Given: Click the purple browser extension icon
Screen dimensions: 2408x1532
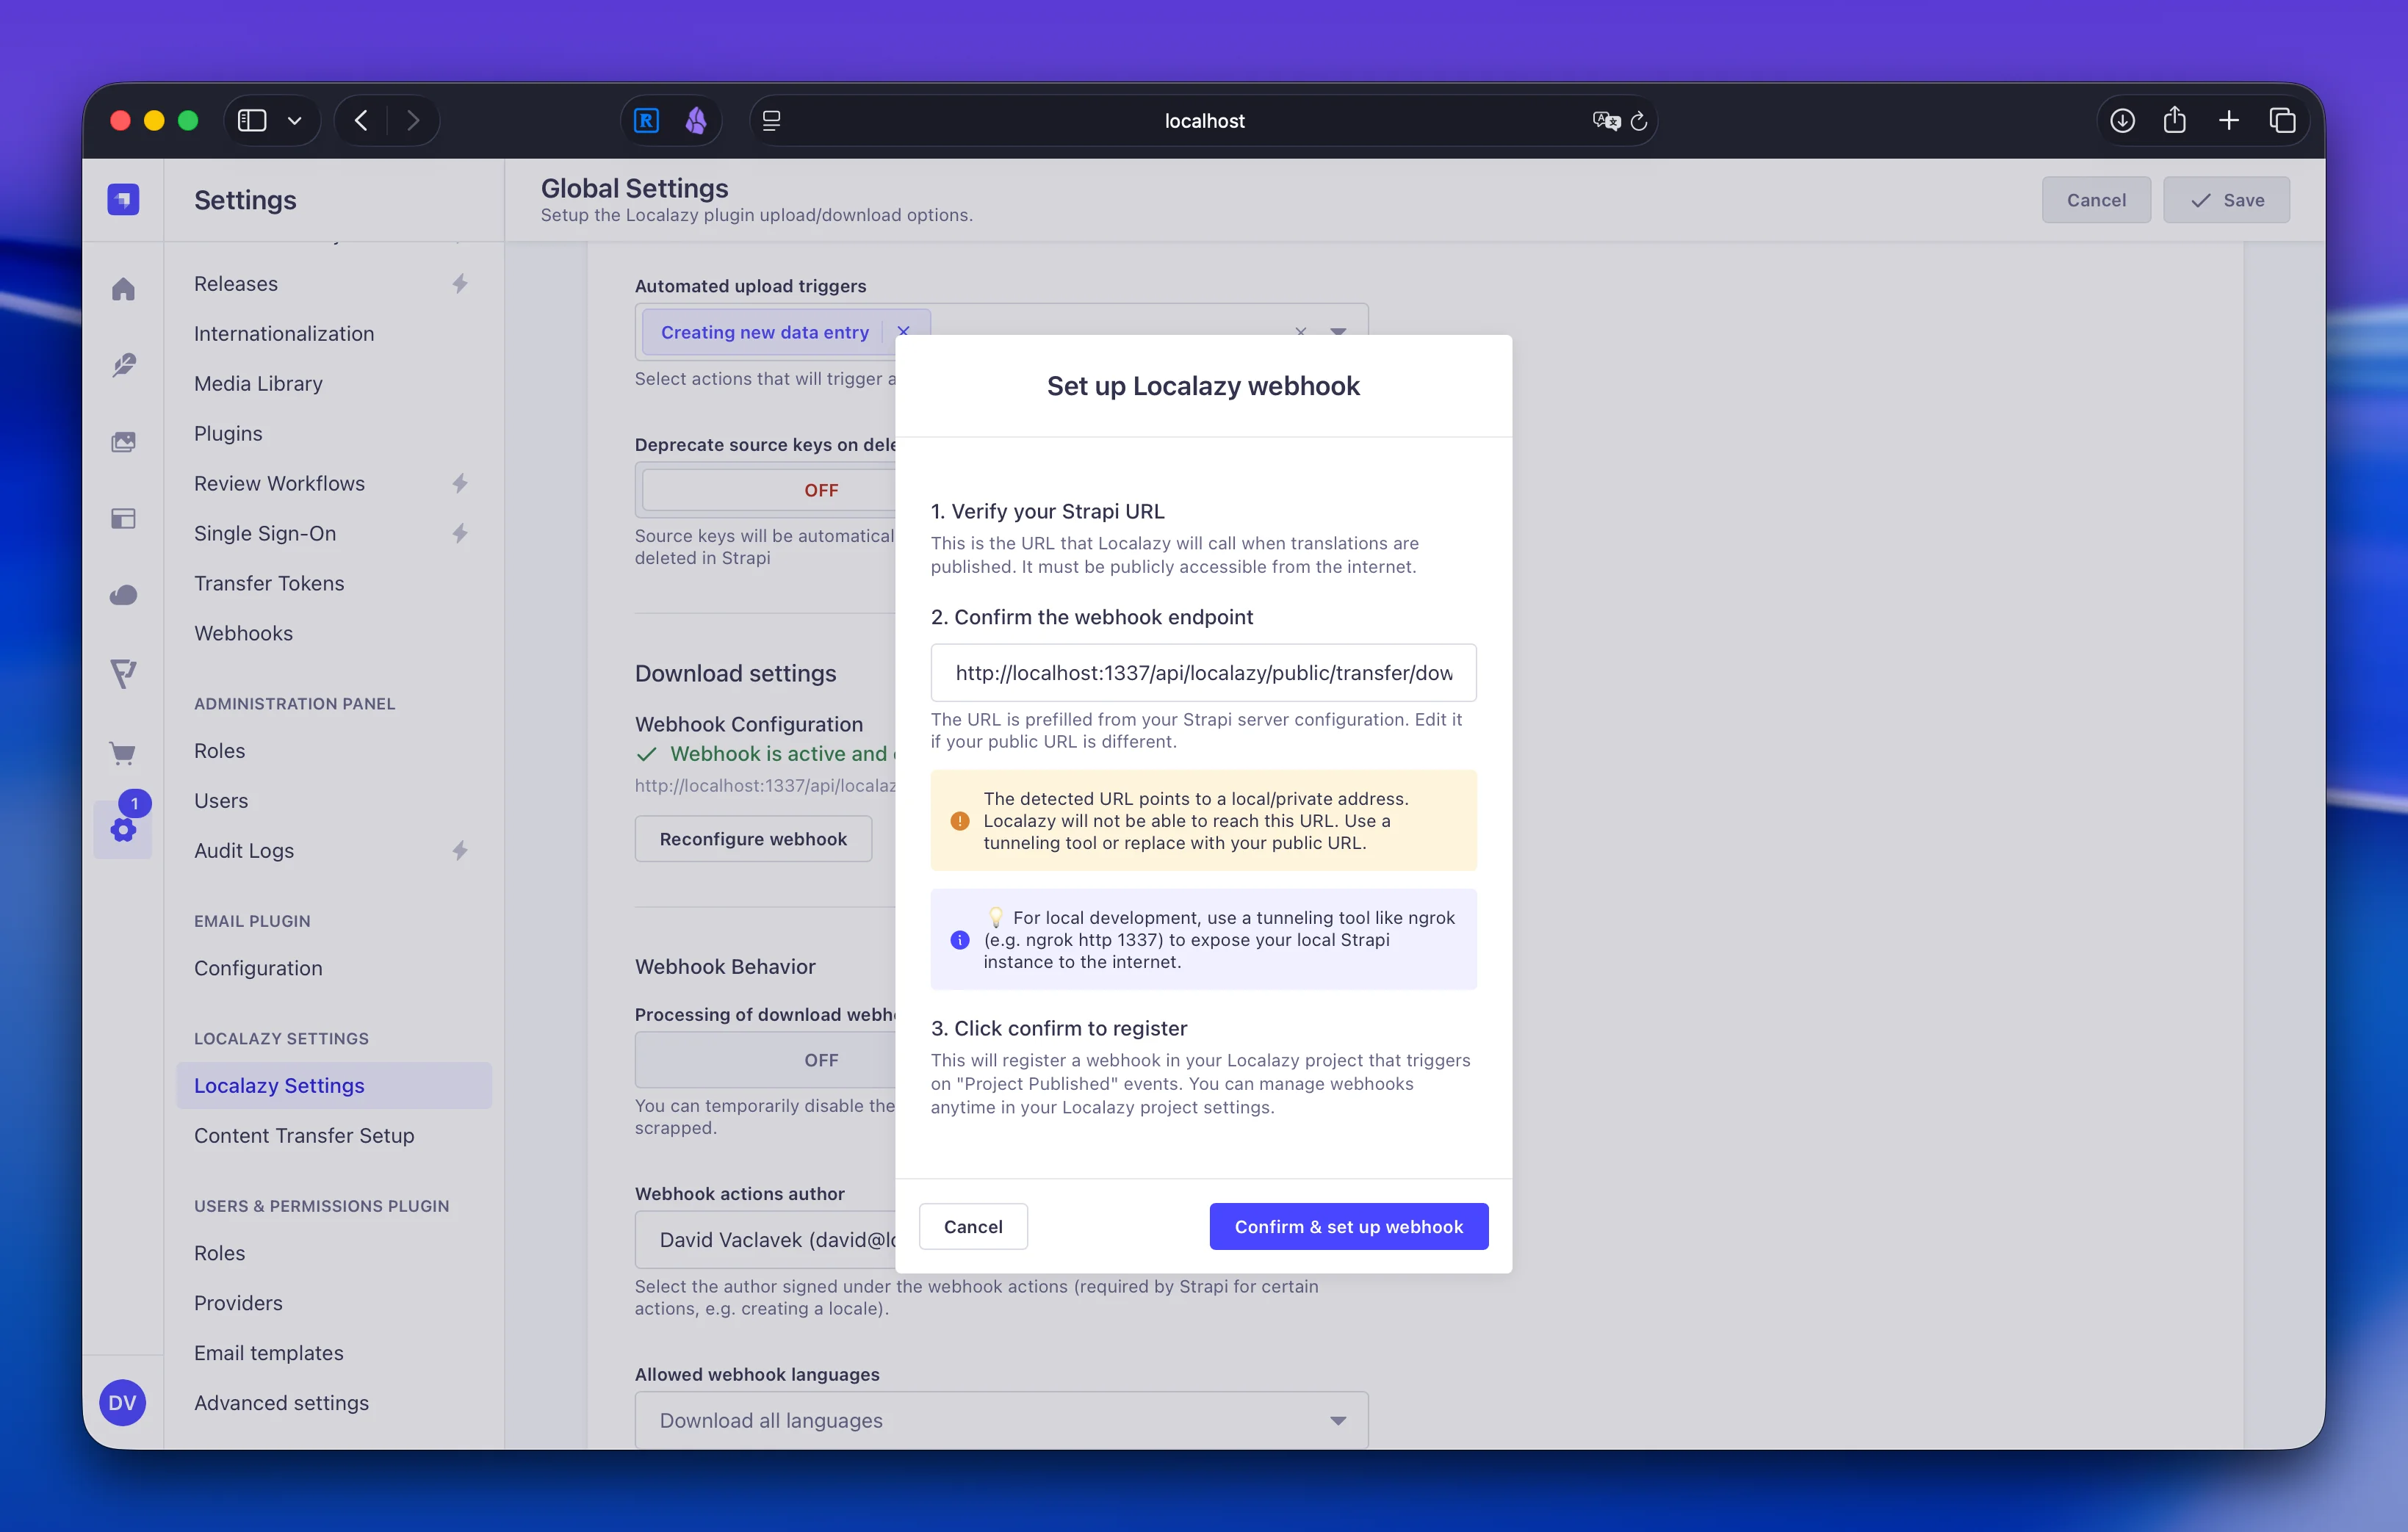Looking at the screenshot, I should pyautogui.click(x=696, y=120).
